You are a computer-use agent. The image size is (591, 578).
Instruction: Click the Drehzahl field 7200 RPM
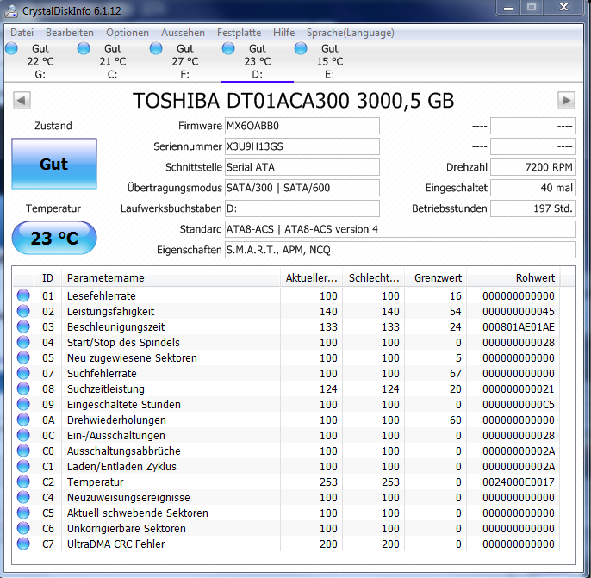(533, 167)
